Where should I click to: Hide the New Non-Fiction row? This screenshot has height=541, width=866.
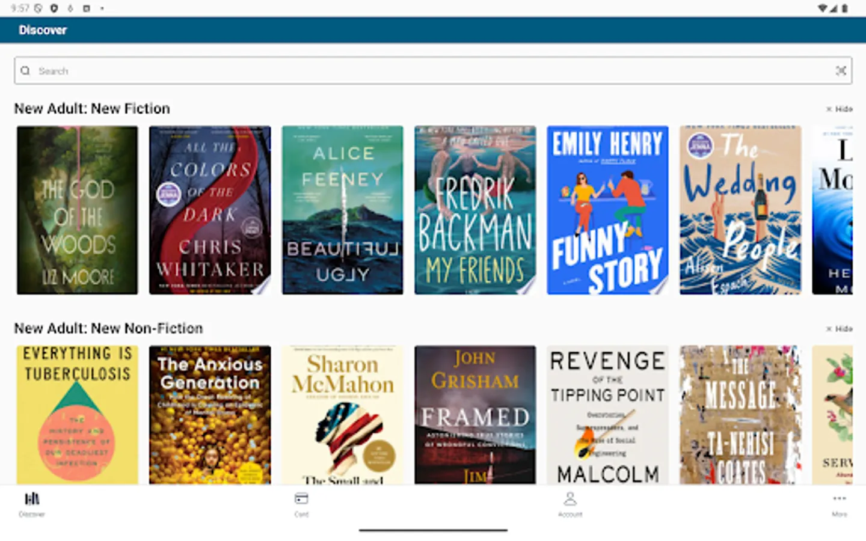[x=840, y=329]
